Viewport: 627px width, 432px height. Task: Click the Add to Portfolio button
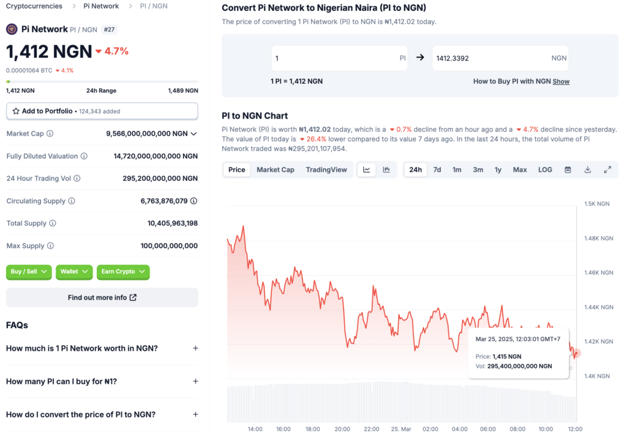[102, 111]
